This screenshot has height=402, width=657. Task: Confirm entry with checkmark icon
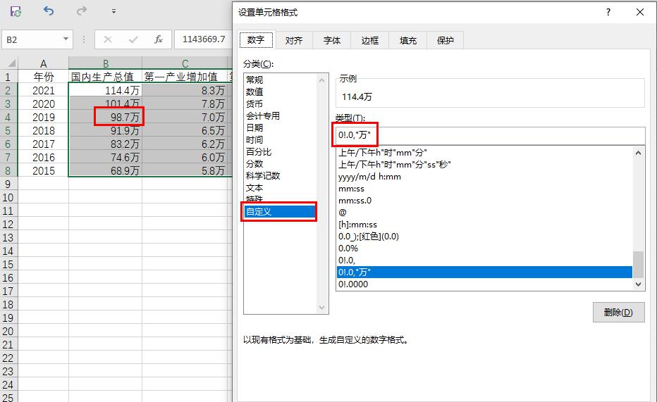pyautogui.click(x=133, y=39)
